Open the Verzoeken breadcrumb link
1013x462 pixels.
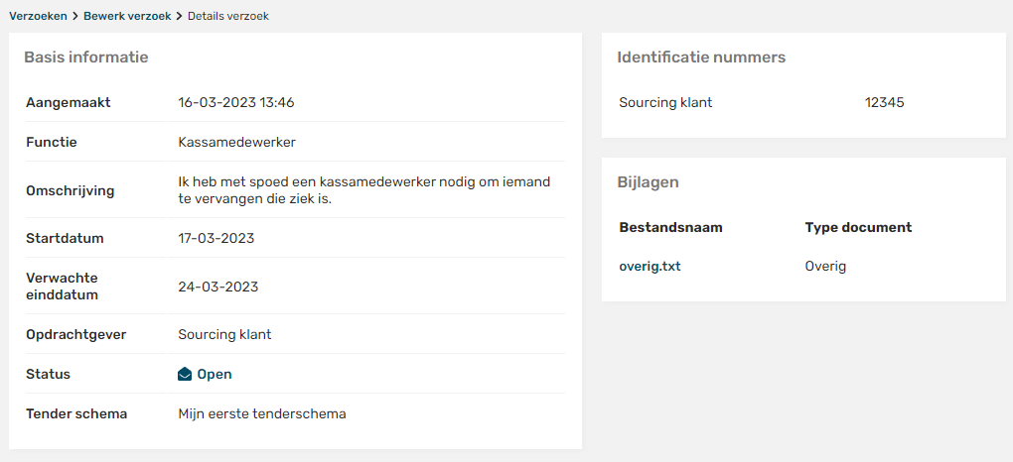pyautogui.click(x=39, y=16)
